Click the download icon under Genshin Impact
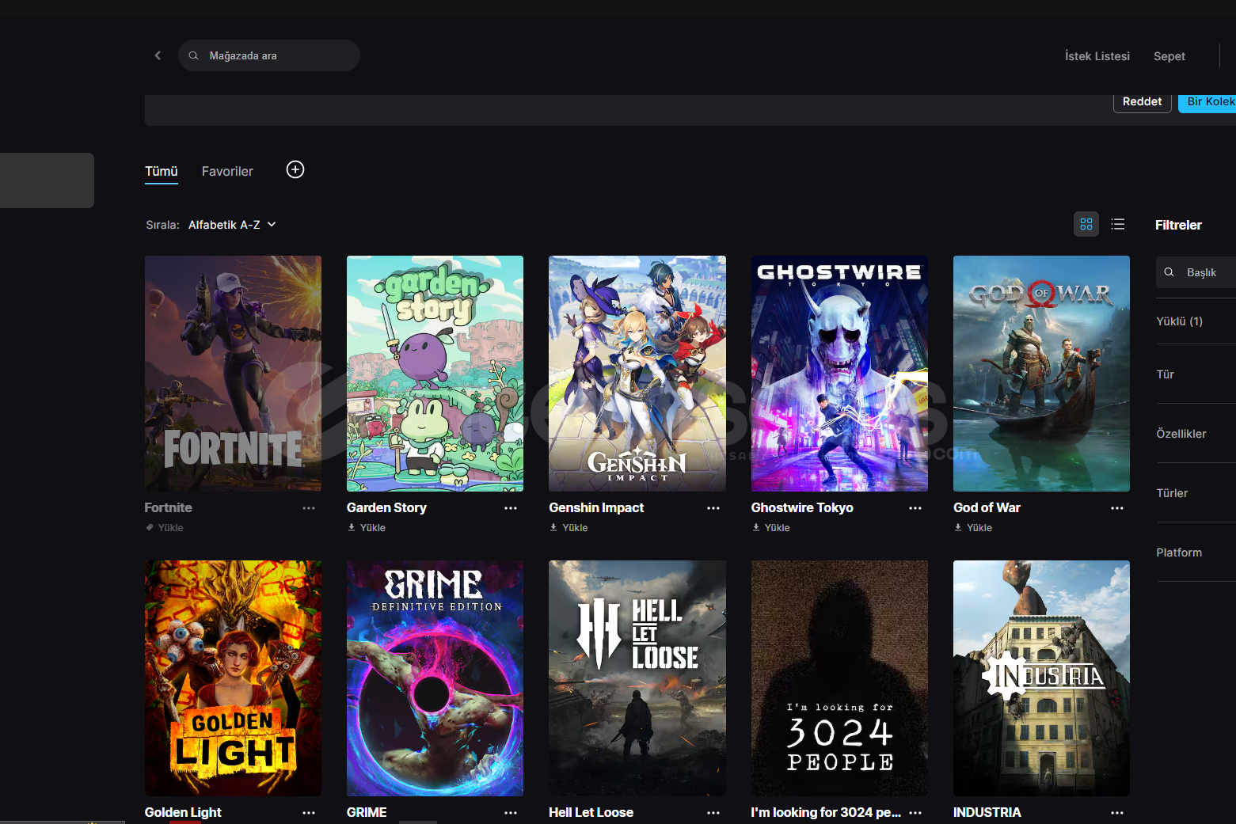The width and height of the screenshot is (1236, 824). pyautogui.click(x=553, y=527)
